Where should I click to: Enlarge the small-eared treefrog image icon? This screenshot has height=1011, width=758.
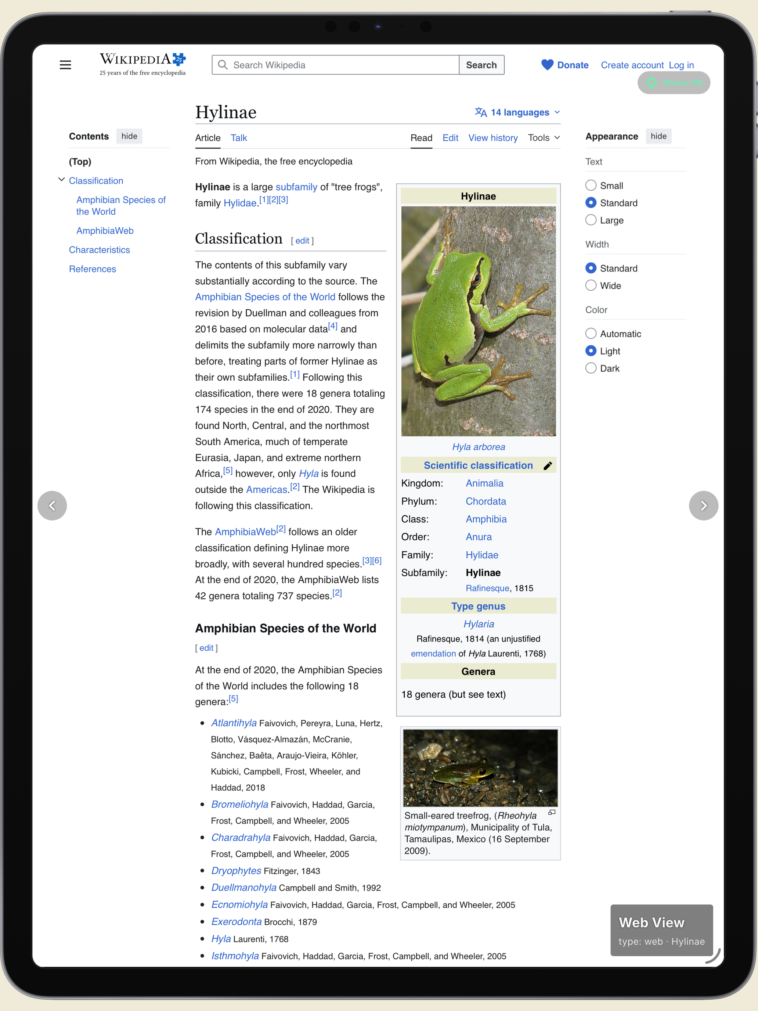click(x=552, y=812)
